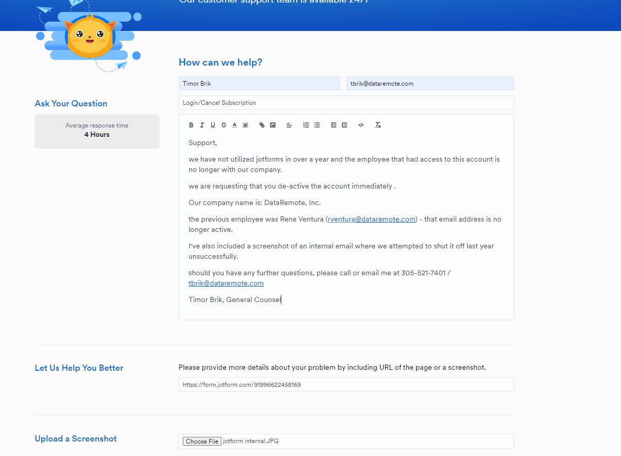This screenshot has width=621, height=456.
Task: Decrease the text indent
Action: click(333, 125)
